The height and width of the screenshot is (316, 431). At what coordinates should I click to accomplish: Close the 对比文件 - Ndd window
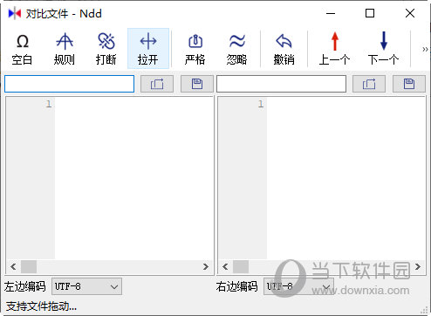(x=410, y=13)
